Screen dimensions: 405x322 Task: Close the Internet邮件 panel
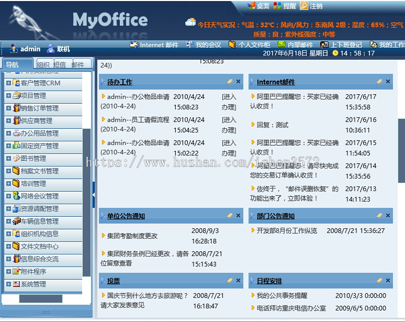[388, 81]
